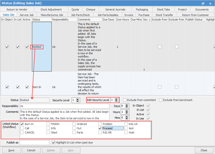Click the Close button at bottom
The width and height of the screenshot is (215, 154).
tap(204, 150)
